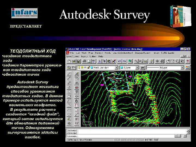Expand the layer name dropdown
Screen dimensions: 196x147
click(117, 68)
